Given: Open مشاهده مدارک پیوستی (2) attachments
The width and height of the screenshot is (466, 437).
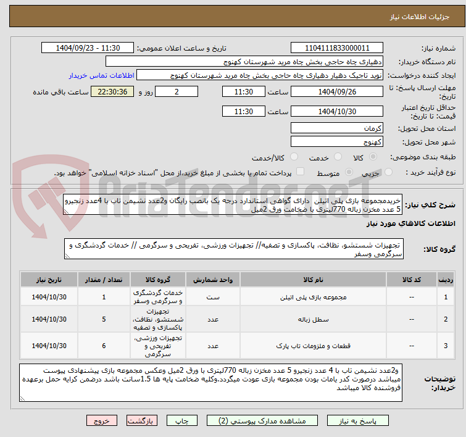Looking at the screenshot, I should (x=262, y=421).
